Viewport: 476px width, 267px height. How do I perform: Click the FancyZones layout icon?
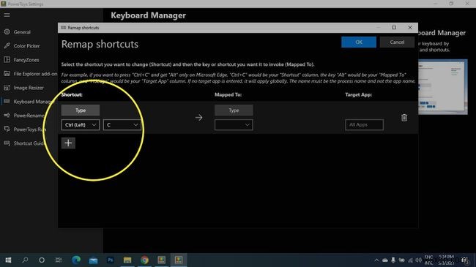(7, 59)
